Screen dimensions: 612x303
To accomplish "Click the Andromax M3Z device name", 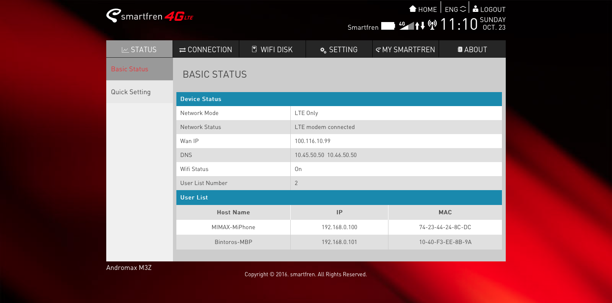I will pos(129,268).
